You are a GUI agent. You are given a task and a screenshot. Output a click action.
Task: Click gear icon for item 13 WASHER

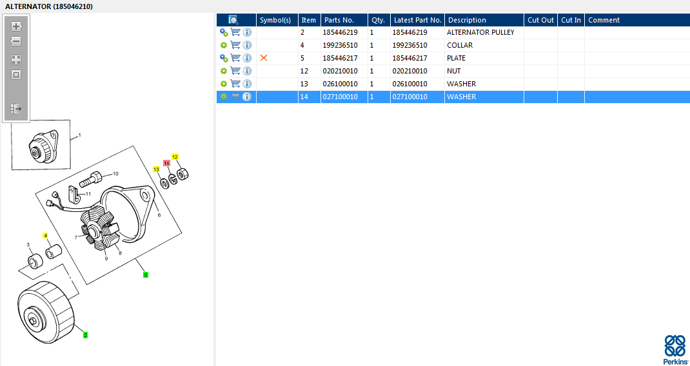[224, 84]
